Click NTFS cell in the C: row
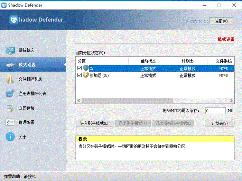The height and width of the screenshot is (181, 242). pos(223,69)
